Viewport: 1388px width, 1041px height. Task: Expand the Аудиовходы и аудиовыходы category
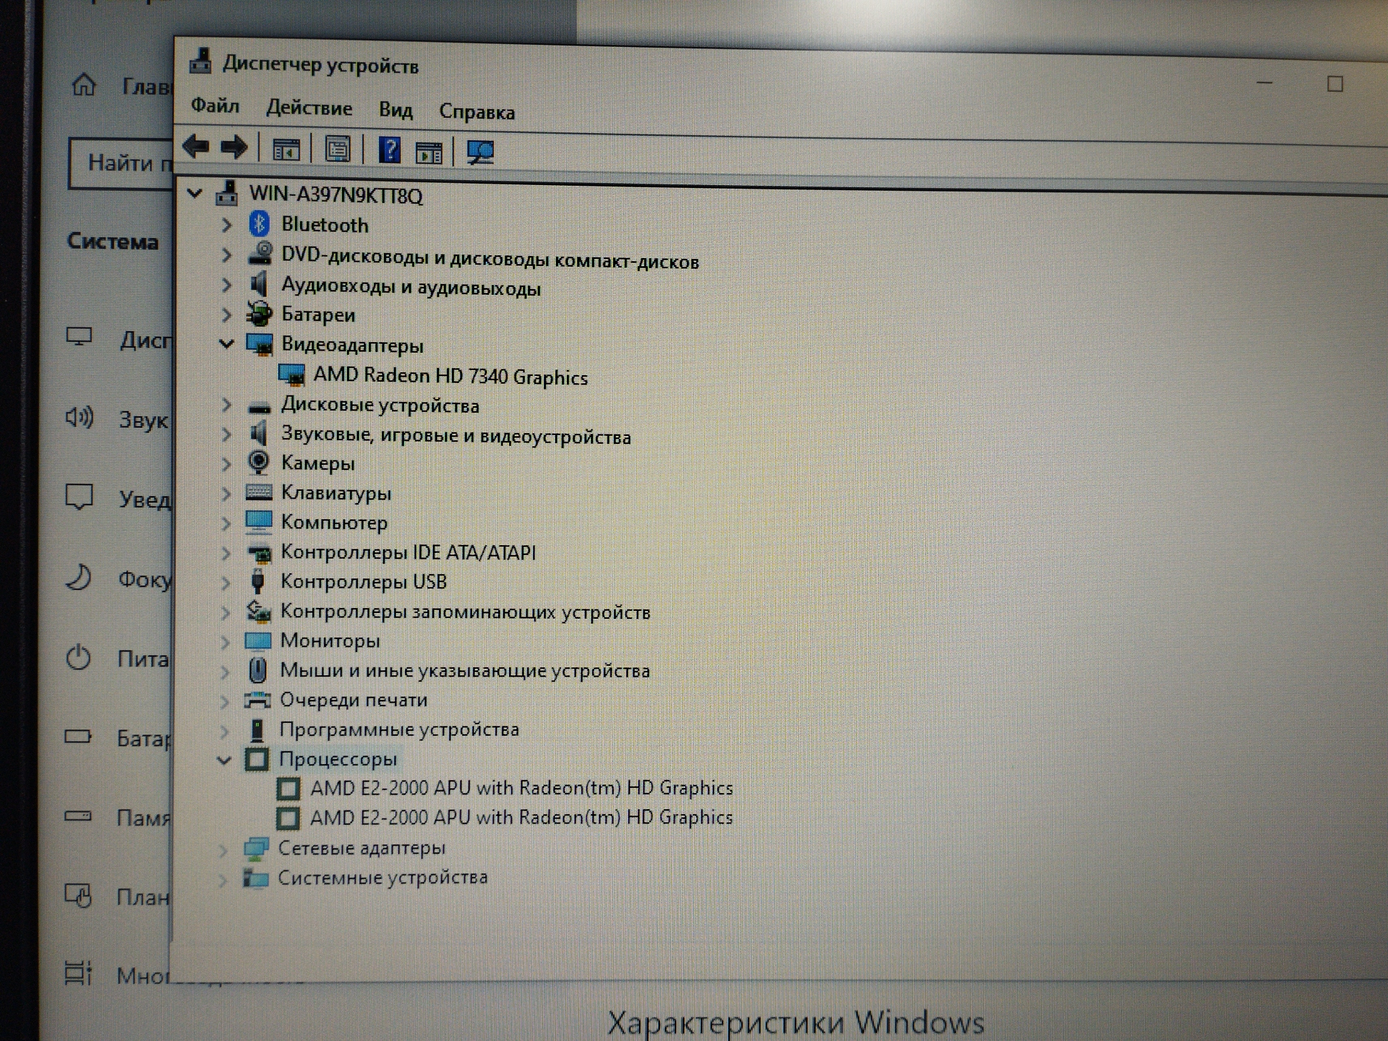[x=226, y=285]
